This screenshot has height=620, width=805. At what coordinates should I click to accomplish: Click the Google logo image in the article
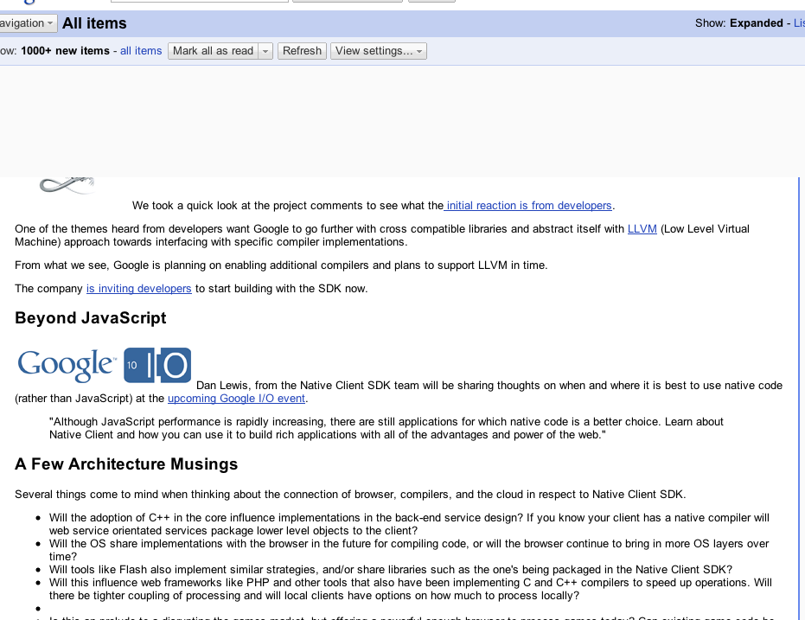[67, 366]
